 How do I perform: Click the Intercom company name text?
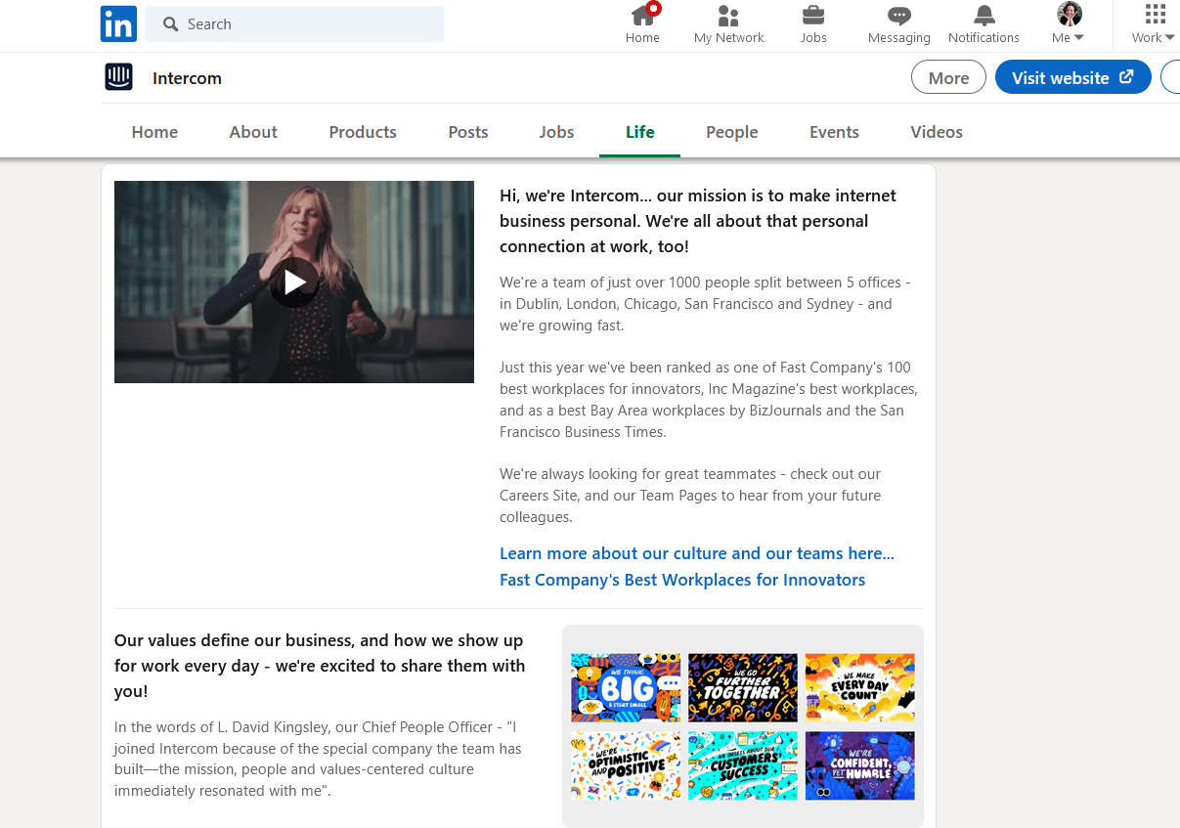point(187,78)
